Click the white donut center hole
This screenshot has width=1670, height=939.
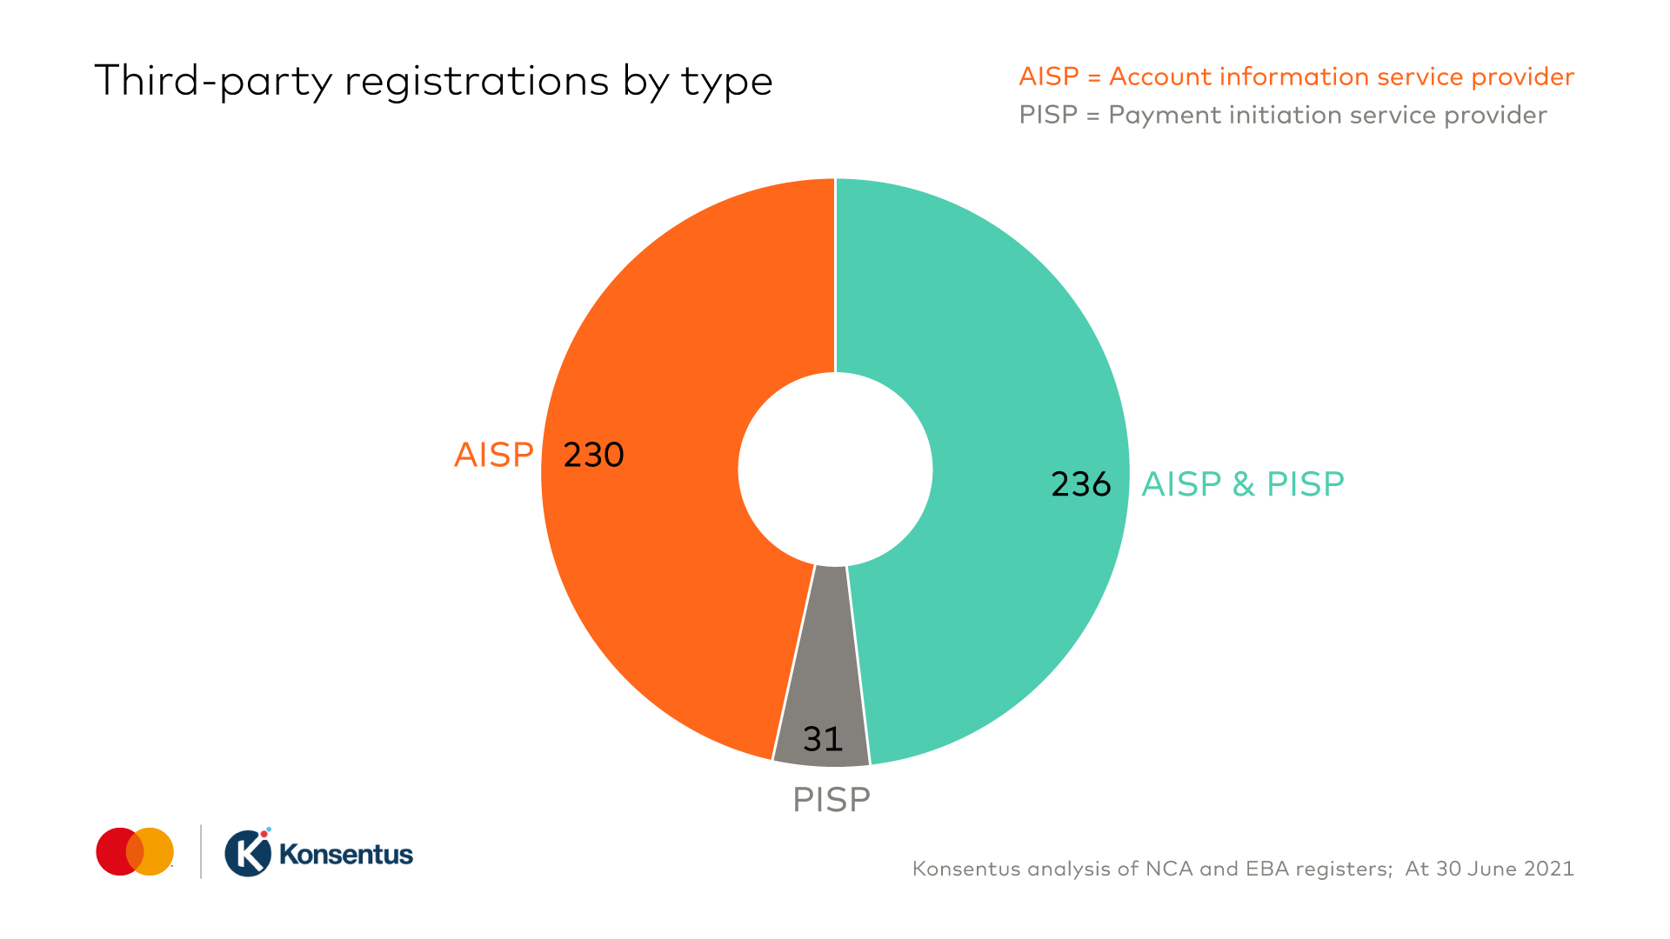click(x=835, y=469)
